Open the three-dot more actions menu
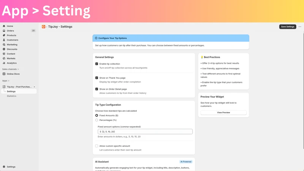This screenshot has height=171, width=304. [300, 27]
